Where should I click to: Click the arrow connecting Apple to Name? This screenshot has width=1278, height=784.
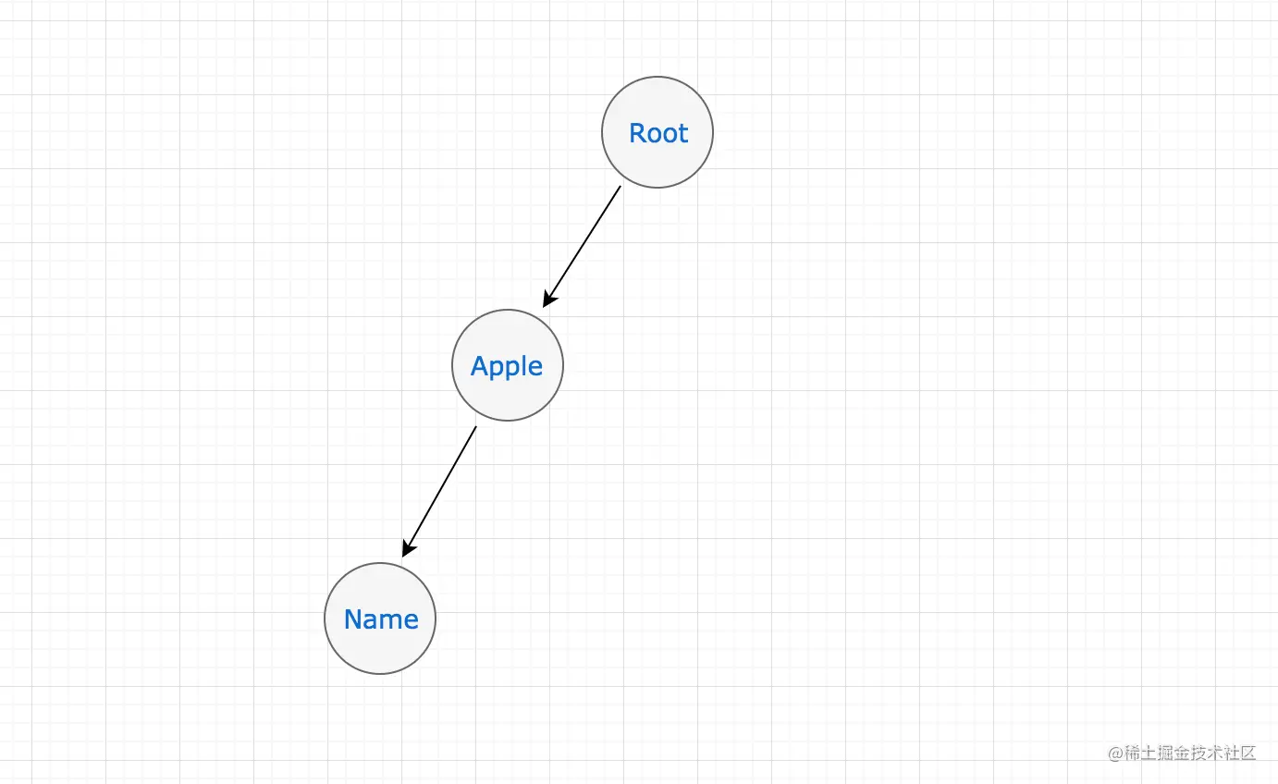(439, 491)
